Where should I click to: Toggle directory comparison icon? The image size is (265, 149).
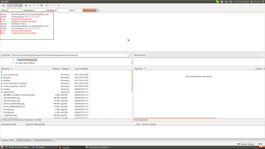(x=51, y=6)
